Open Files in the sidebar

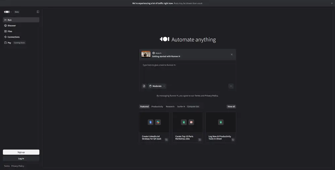coord(10,31)
